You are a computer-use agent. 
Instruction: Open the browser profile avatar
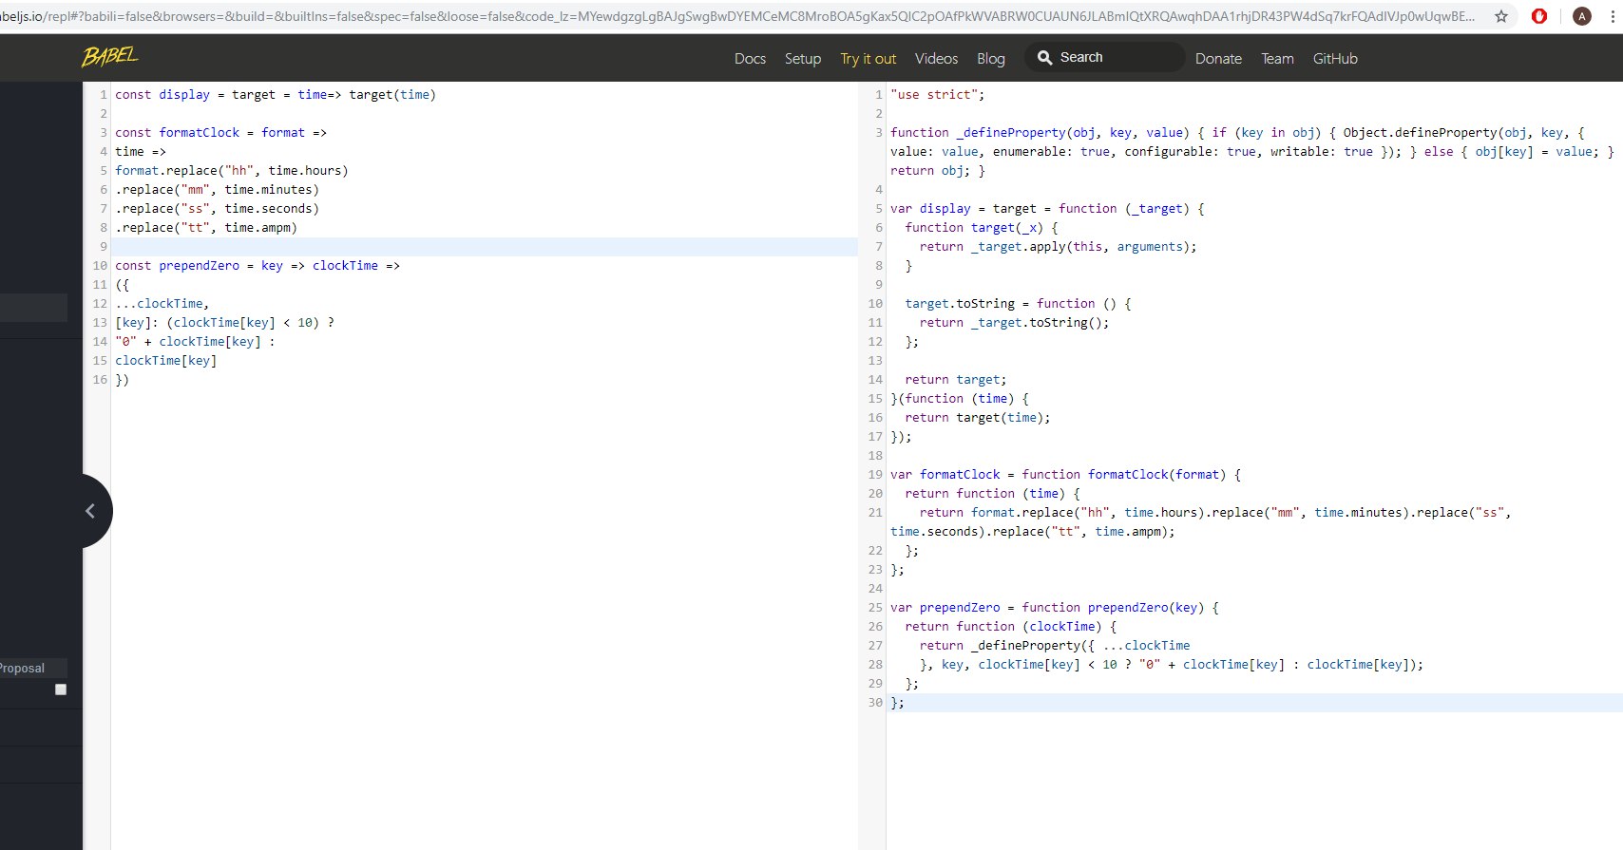click(1582, 16)
